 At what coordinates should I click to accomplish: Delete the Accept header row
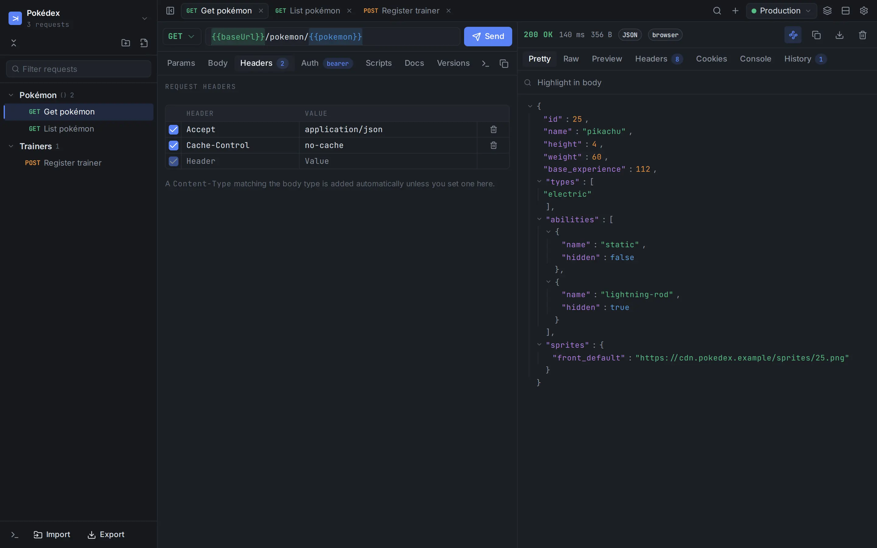point(493,129)
